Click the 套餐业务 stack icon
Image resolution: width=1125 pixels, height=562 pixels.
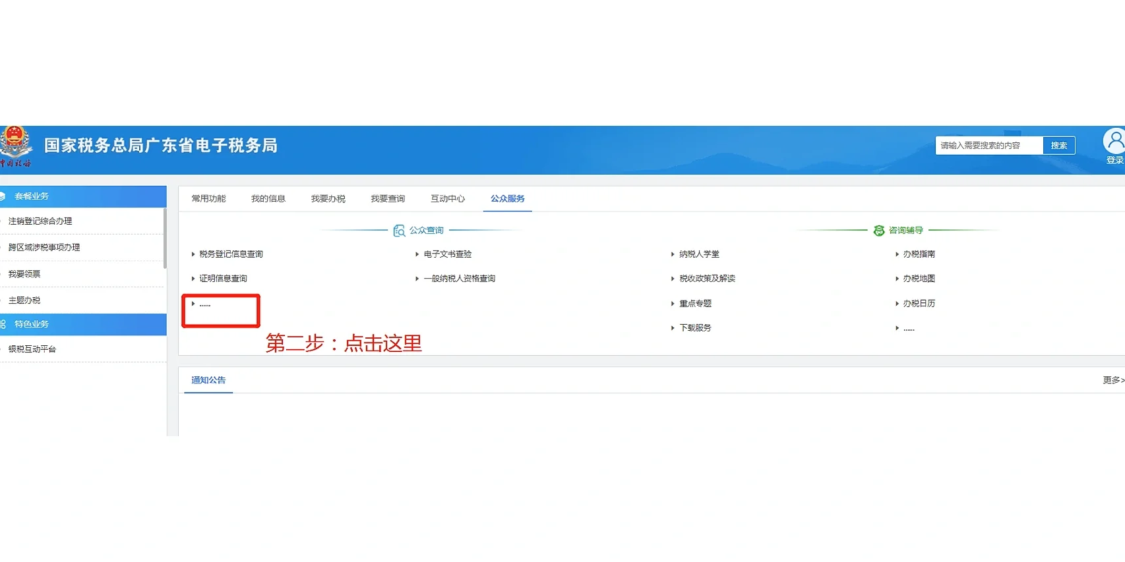pyautogui.click(x=3, y=196)
